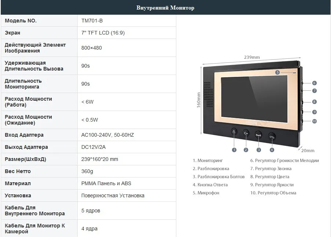Click 'Длительность Мониторинга' label
The image size is (331, 237).
point(23,84)
